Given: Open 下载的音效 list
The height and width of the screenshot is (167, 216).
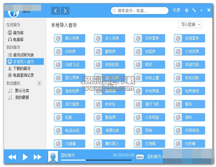Looking at the screenshot, I should pos(22,68).
